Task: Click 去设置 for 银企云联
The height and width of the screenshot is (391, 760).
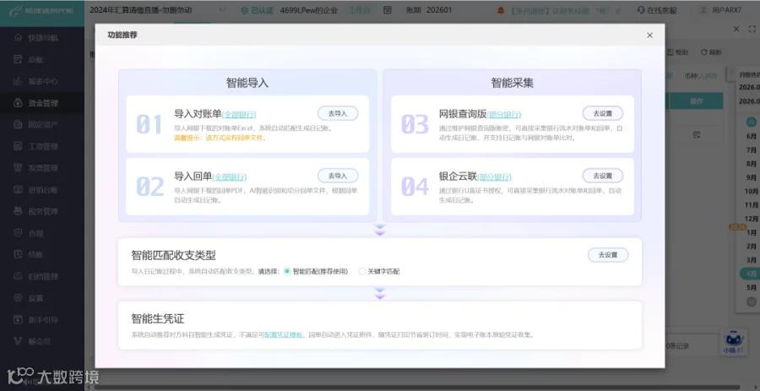Action: pos(602,176)
